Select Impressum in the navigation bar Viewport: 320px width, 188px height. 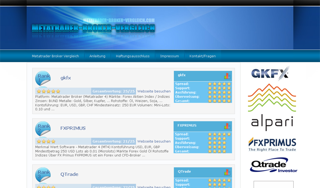(x=169, y=56)
